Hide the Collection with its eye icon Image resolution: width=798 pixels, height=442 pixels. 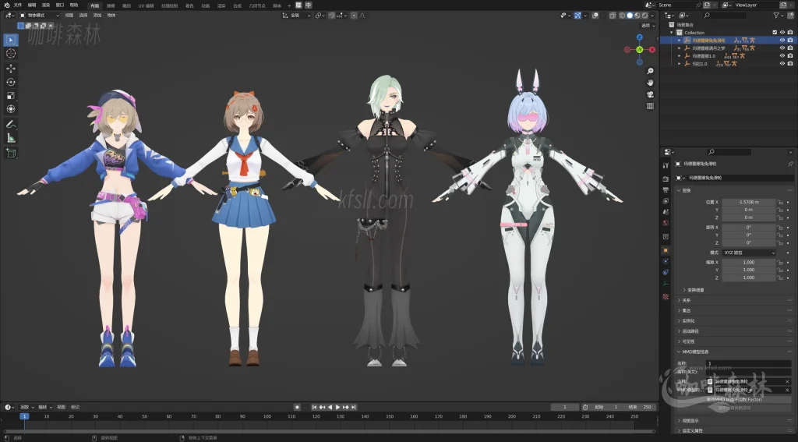(x=782, y=33)
